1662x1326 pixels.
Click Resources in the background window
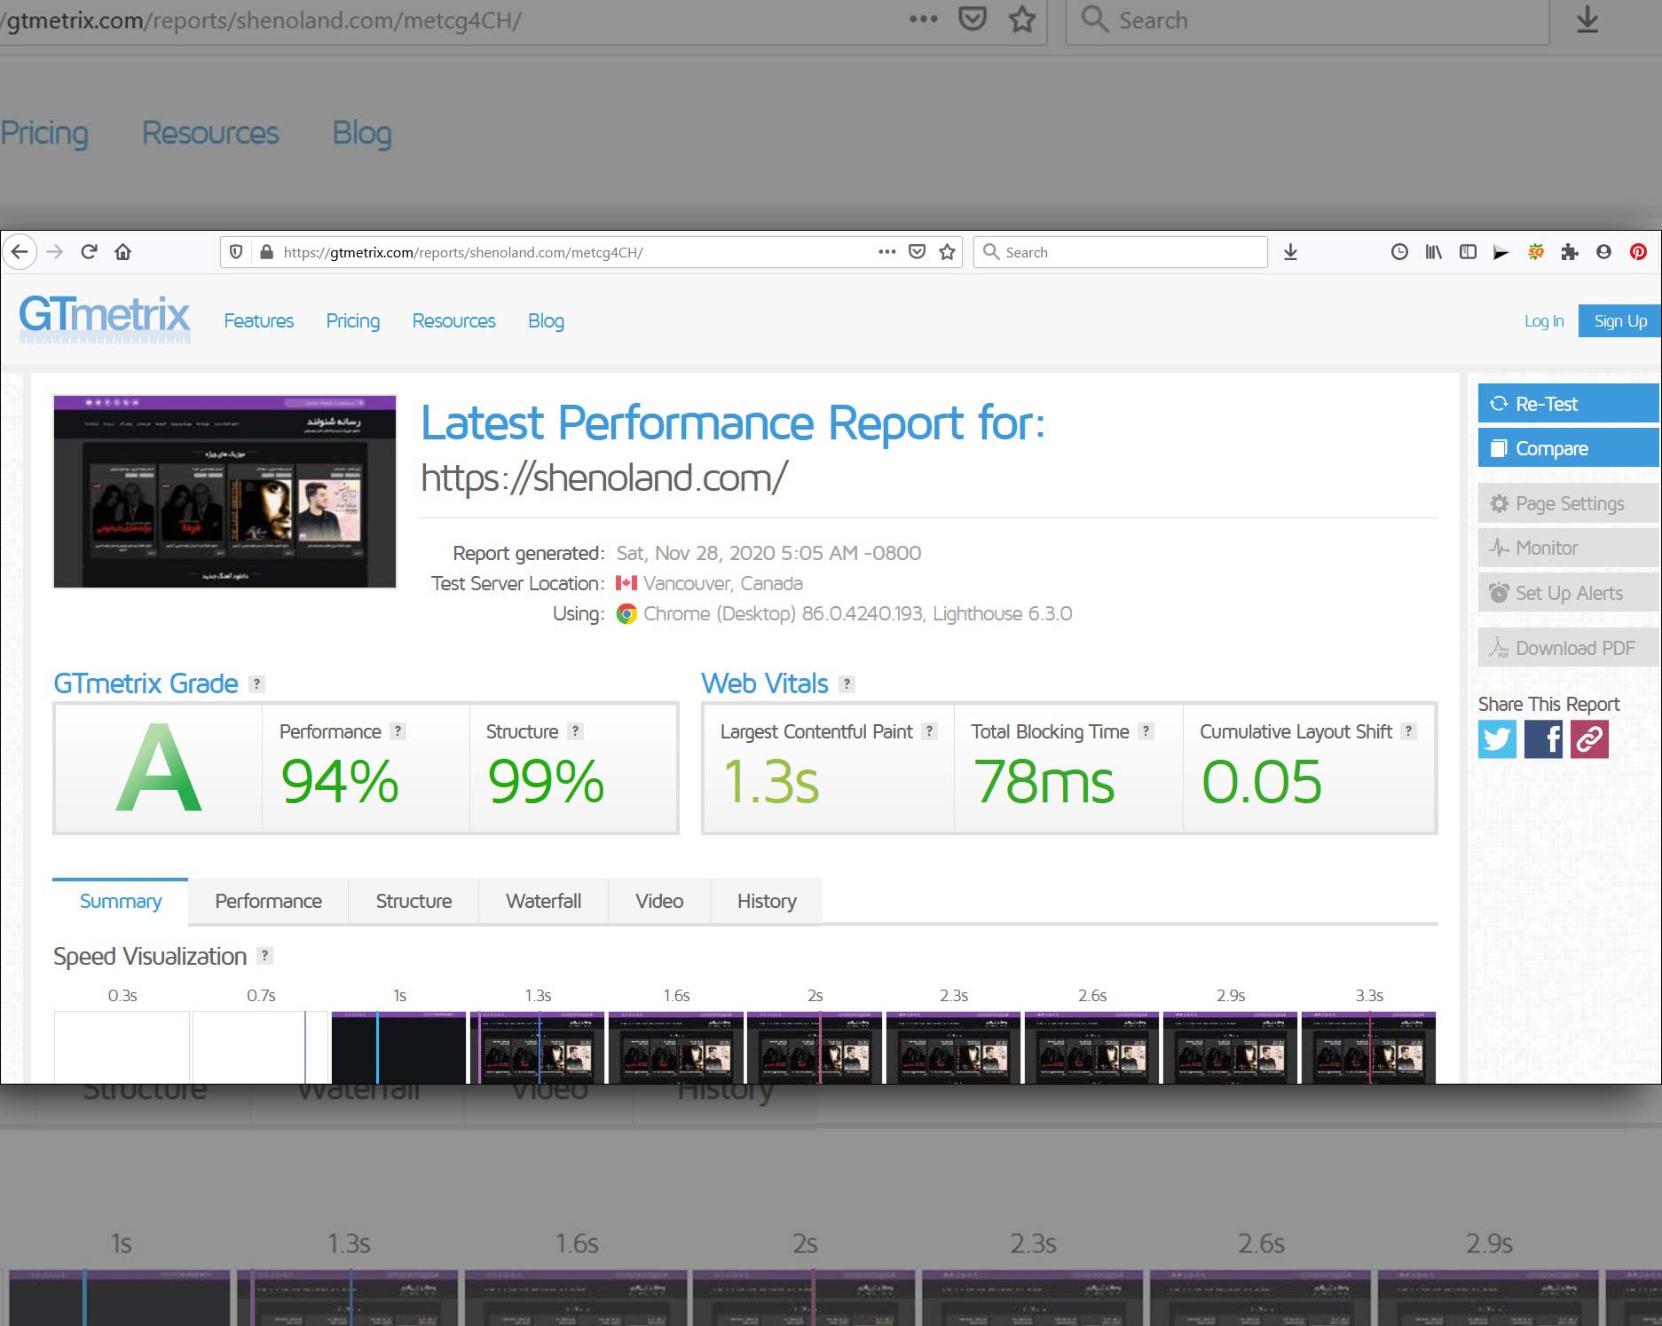tap(210, 133)
